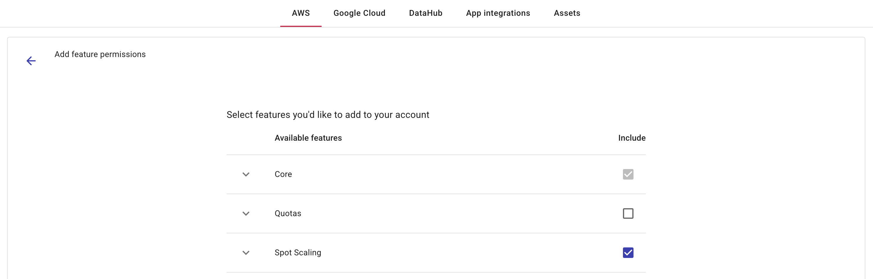Click the Available features column header
873x279 pixels.
(308, 138)
